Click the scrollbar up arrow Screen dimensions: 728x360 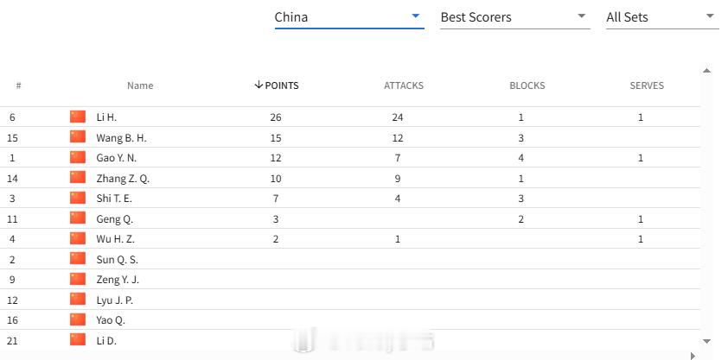[706, 71]
